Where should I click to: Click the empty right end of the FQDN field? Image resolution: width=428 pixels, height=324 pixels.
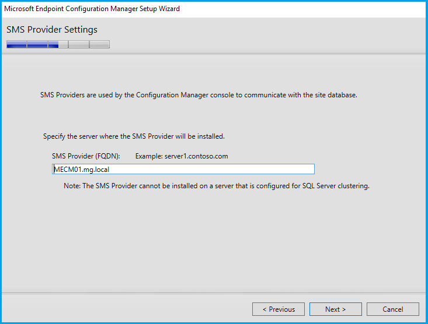[x=263, y=170]
